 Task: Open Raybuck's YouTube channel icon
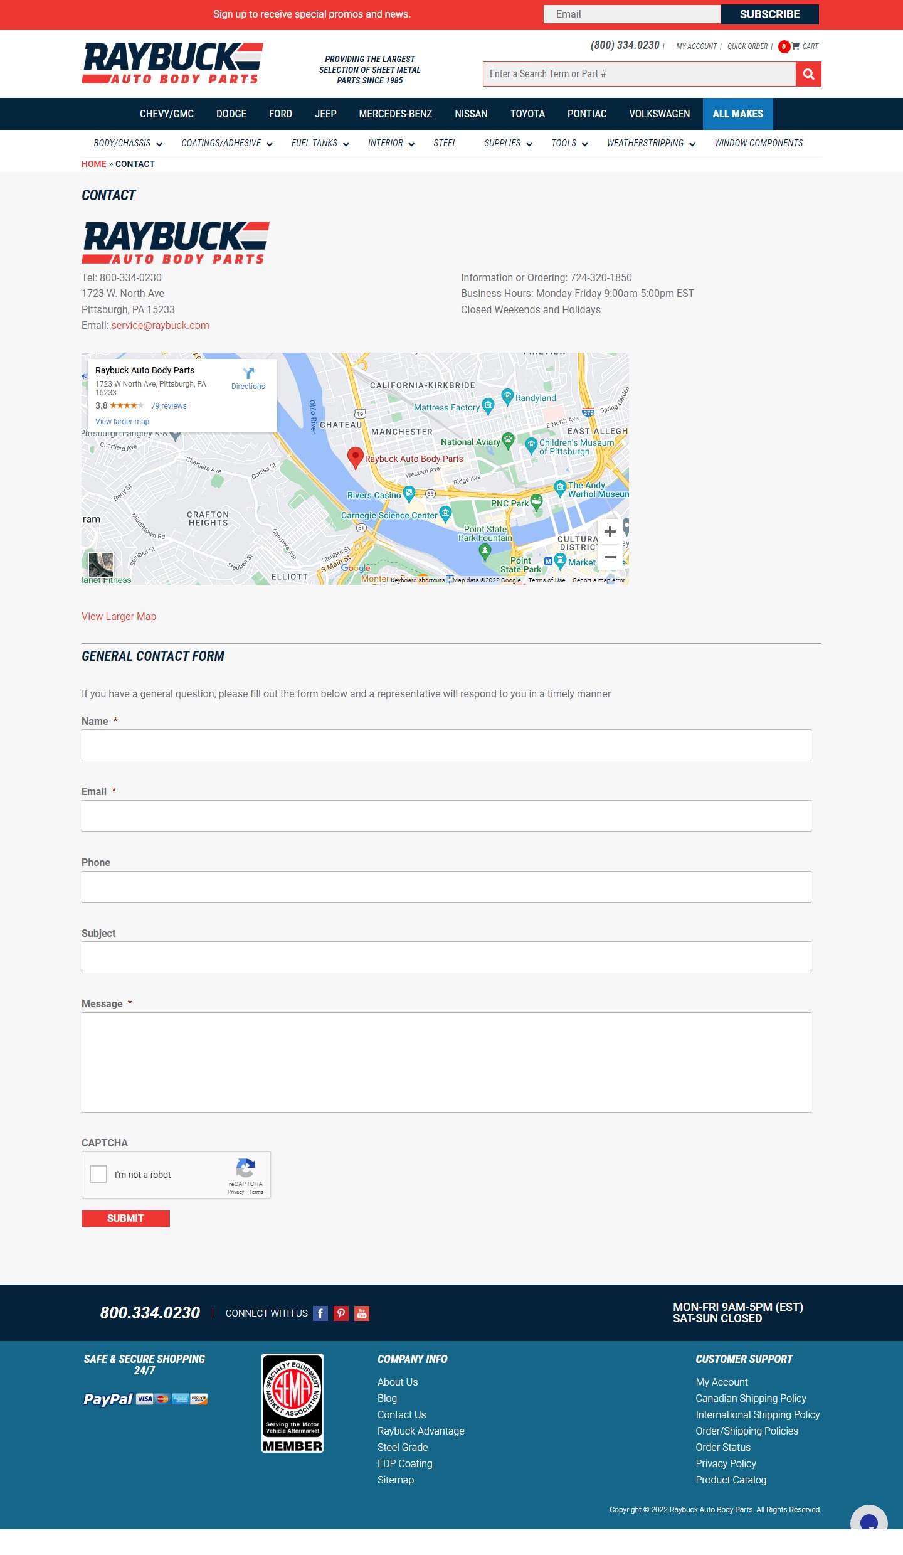point(362,1313)
